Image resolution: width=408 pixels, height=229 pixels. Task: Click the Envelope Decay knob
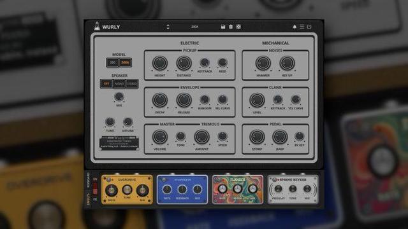tap(160, 101)
